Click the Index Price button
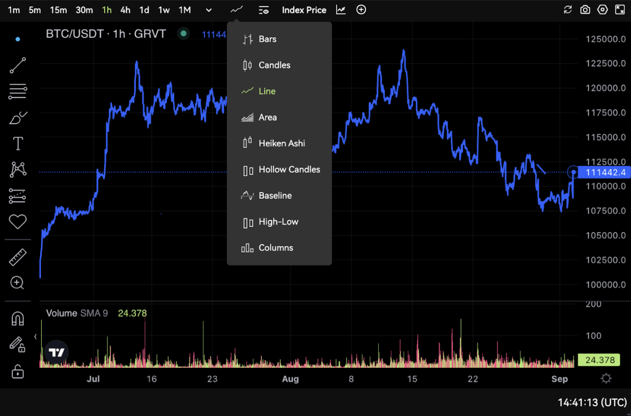This screenshot has height=416, width=631. (x=304, y=10)
